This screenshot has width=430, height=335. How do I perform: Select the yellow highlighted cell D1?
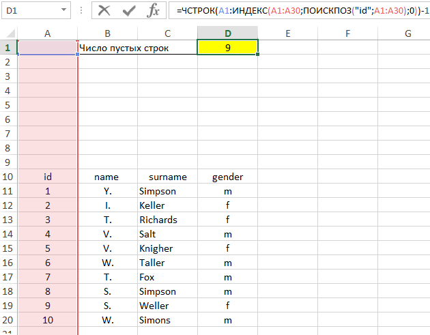tap(227, 47)
